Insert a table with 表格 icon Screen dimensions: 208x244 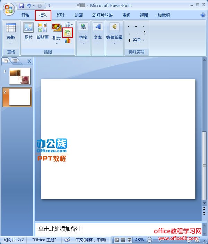(x=11, y=28)
